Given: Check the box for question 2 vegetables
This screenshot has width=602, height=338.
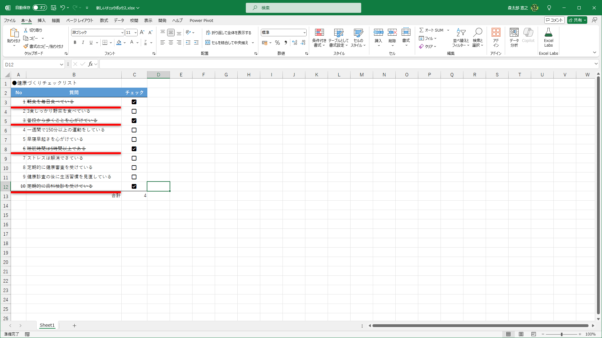Looking at the screenshot, I should click(x=134, y=111).
